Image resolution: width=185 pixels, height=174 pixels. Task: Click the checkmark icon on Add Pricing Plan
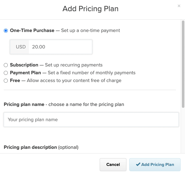(x=138, y=164)
